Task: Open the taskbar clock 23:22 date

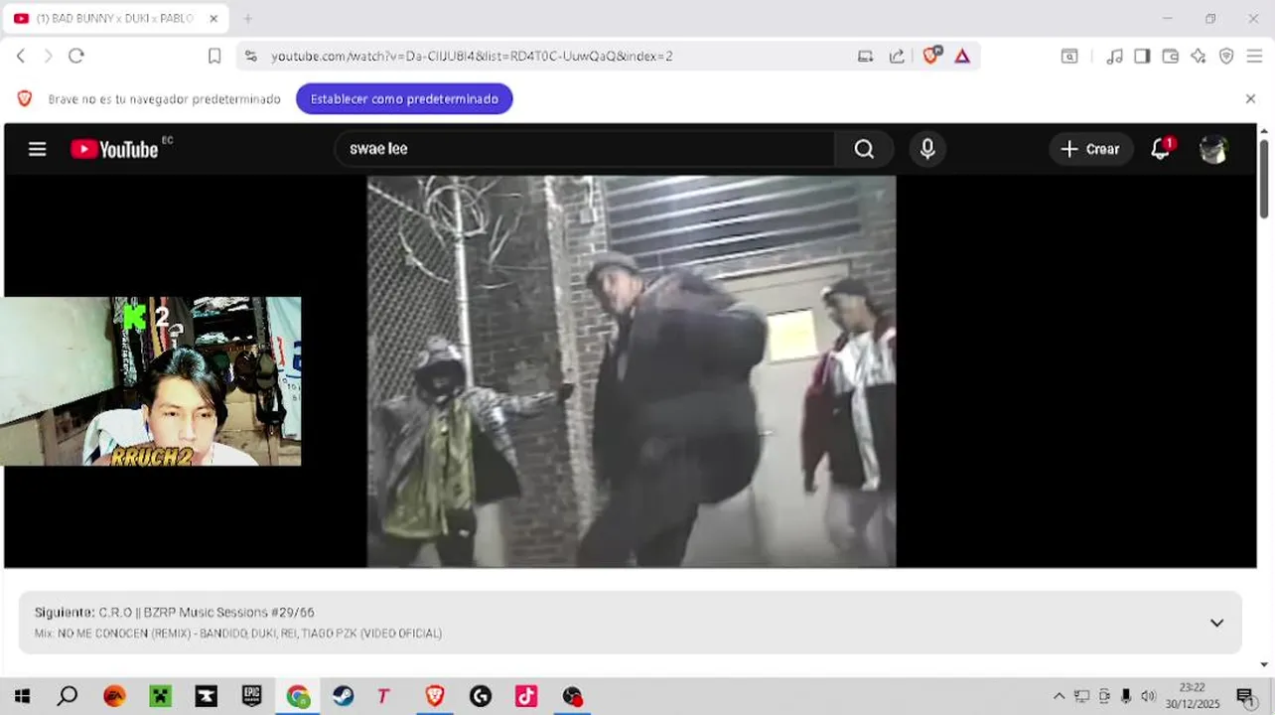Action: 1193,696
